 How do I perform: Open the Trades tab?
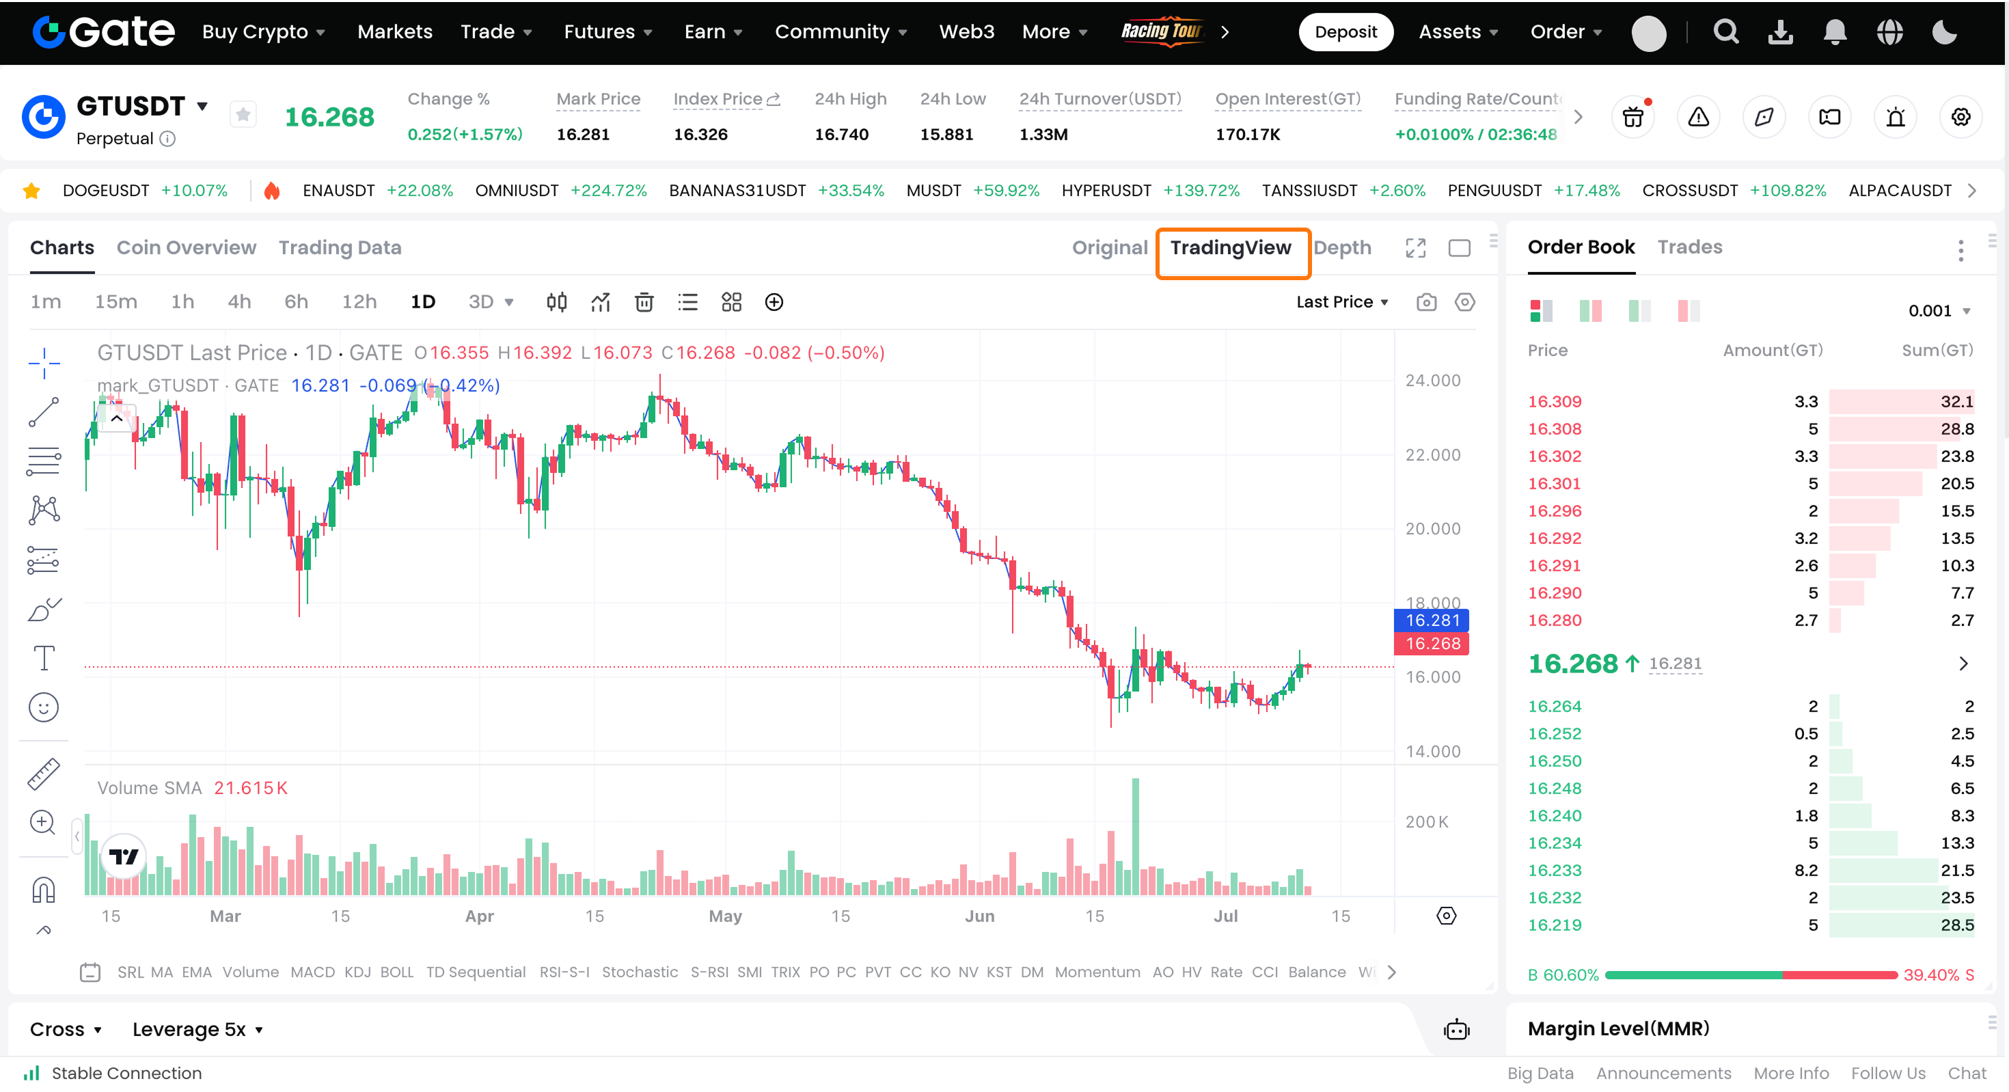pyautogui.click(x=1689, y=247)
